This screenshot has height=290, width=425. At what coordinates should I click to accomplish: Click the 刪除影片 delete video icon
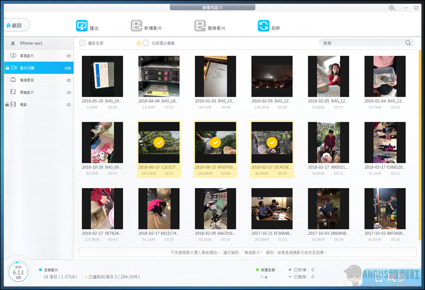[x=200, y=26]
